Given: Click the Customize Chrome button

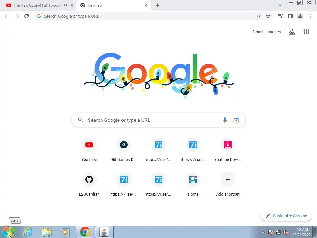Looking at the screenshot, I should [x=286, y=216].
